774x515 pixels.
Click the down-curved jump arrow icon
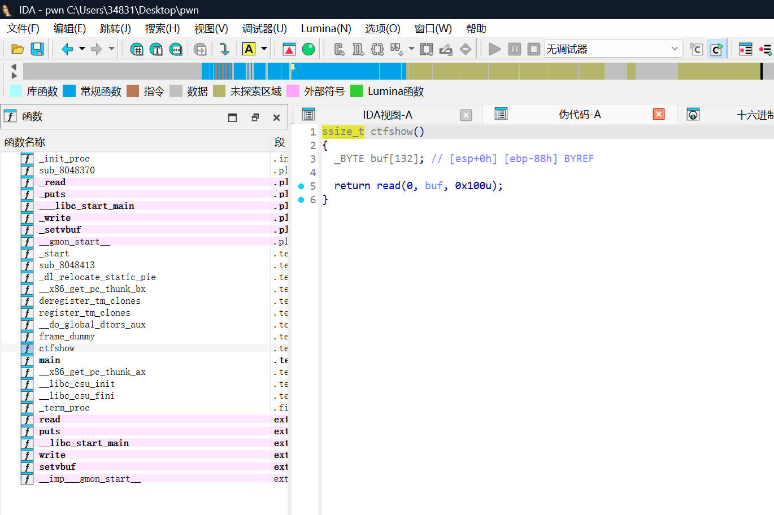click(224, 49)
